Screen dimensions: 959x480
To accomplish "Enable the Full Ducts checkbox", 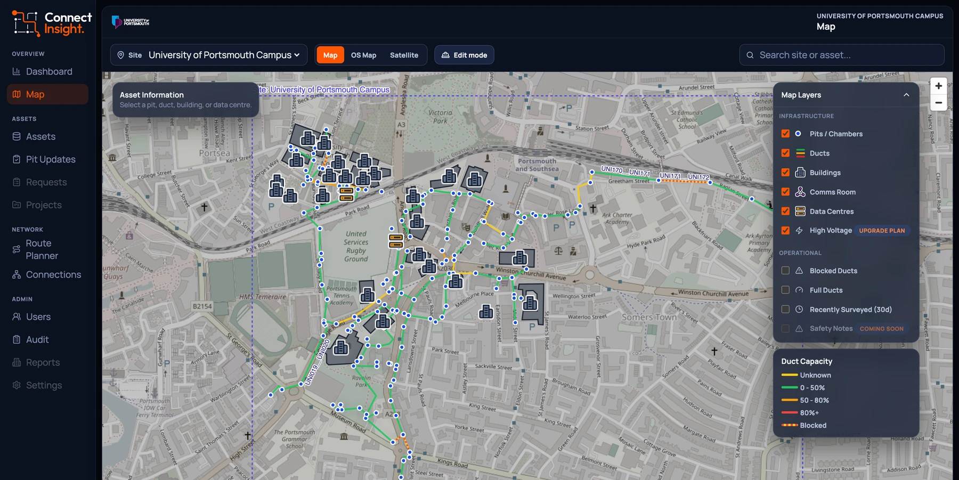I will click(x=785, y=290).
